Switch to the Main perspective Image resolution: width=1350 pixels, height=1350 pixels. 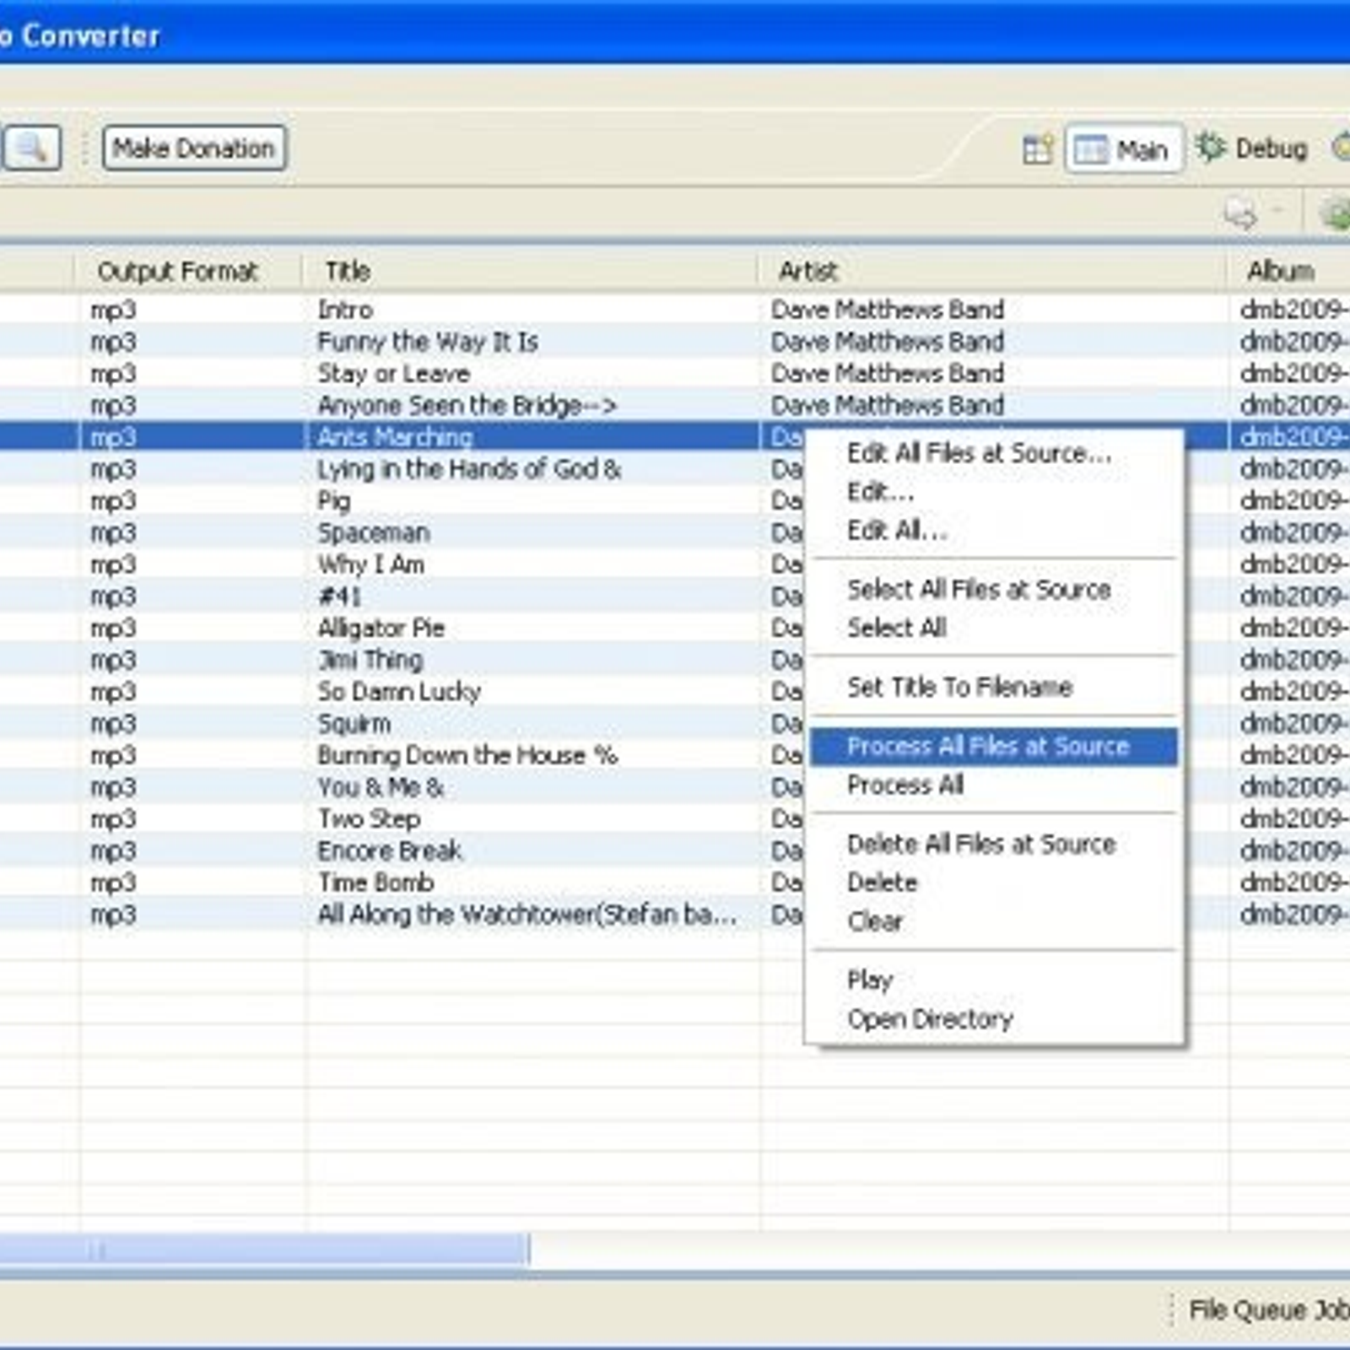coord(1124,149)
